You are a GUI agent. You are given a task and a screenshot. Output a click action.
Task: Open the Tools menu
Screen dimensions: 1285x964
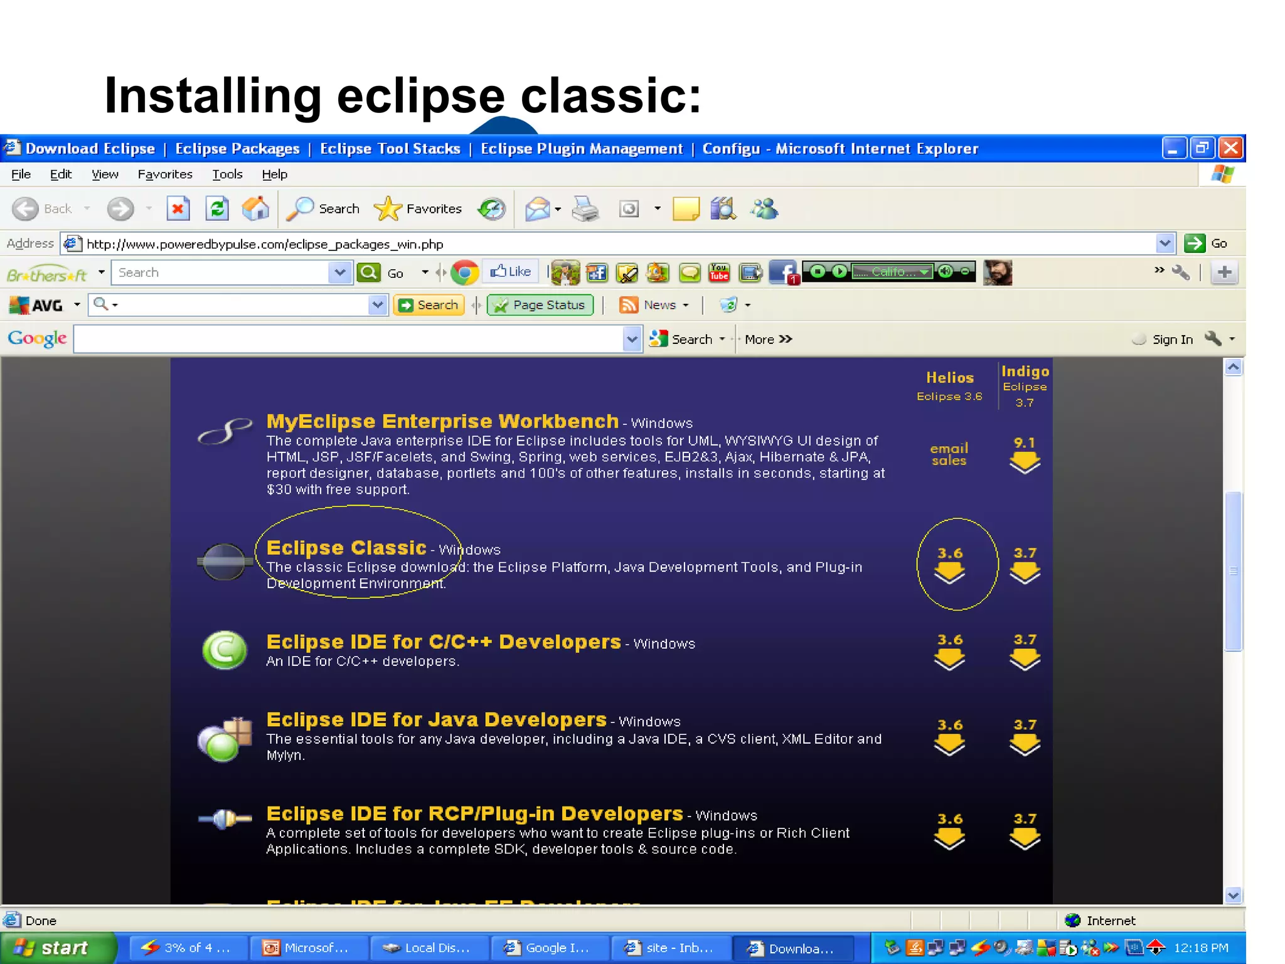[x=227, y=174]
